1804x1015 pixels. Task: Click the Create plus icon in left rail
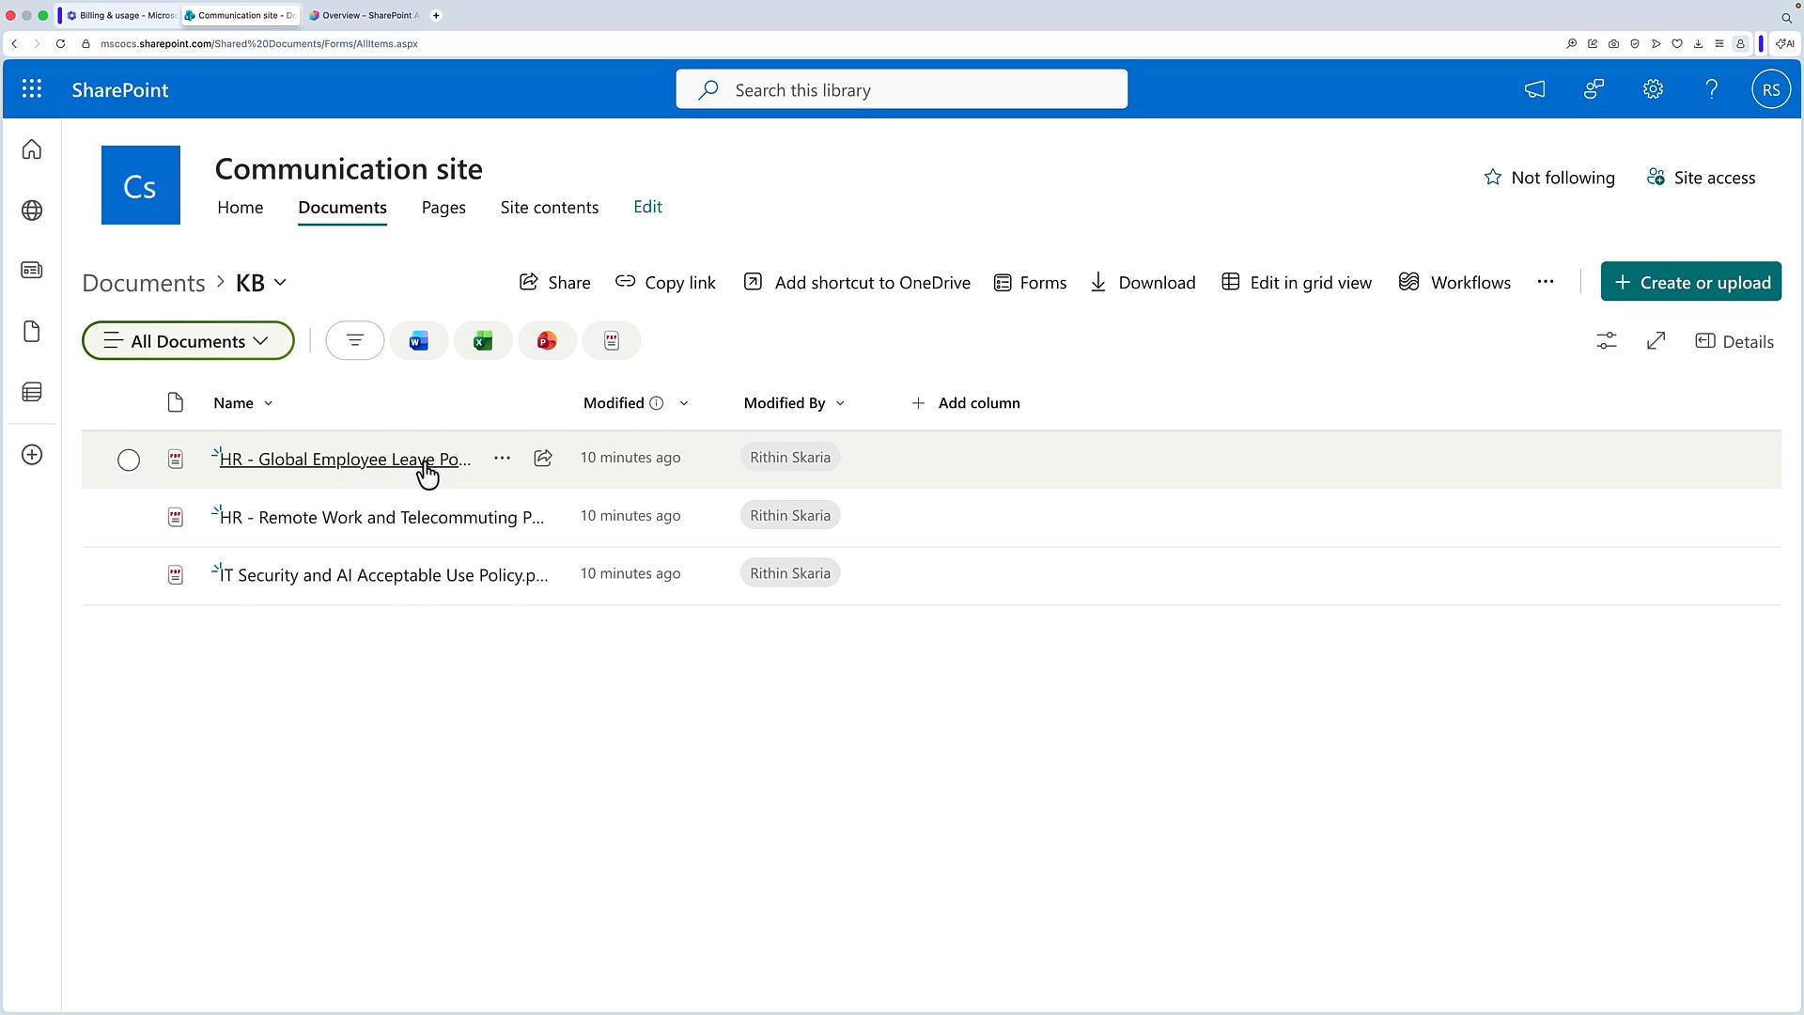tap(32, 455)
